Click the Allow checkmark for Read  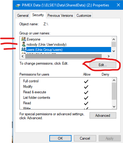tap(86, 103)
